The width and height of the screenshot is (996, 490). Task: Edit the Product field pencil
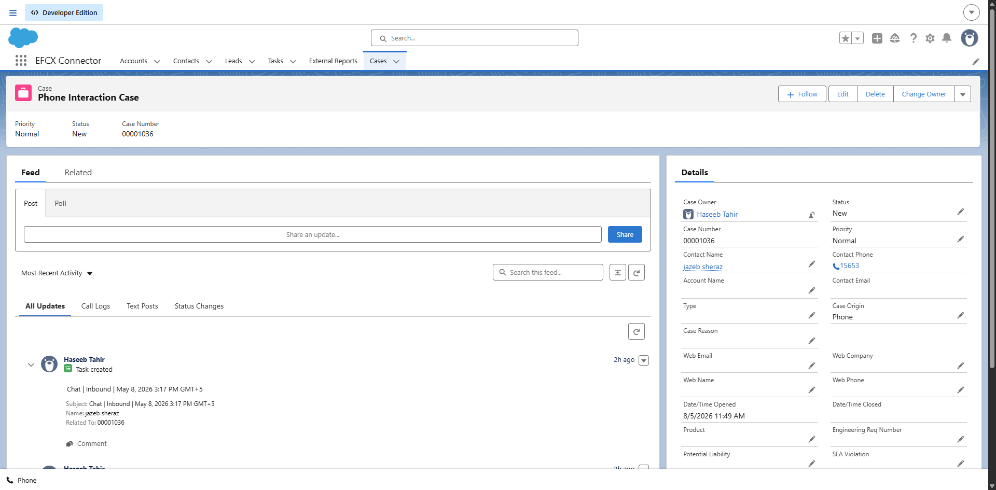(x=812, y=439)
